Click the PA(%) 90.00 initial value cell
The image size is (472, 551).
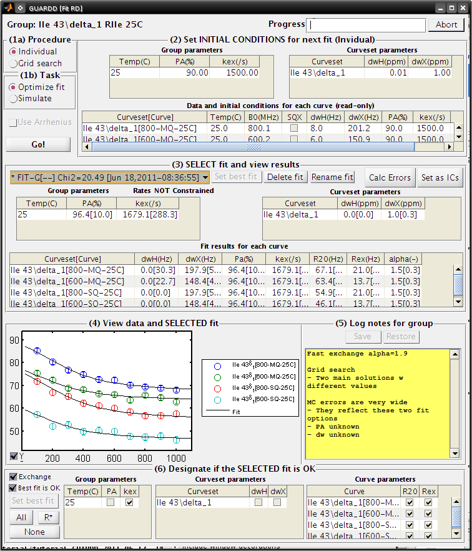pyautogui.click(x=184, y=72)
